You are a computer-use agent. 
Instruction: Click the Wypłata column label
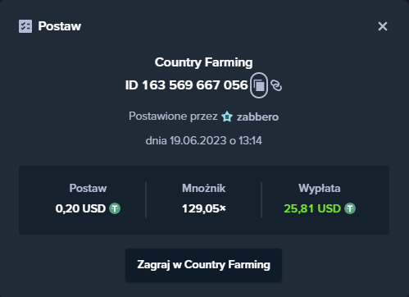[320, 189]
